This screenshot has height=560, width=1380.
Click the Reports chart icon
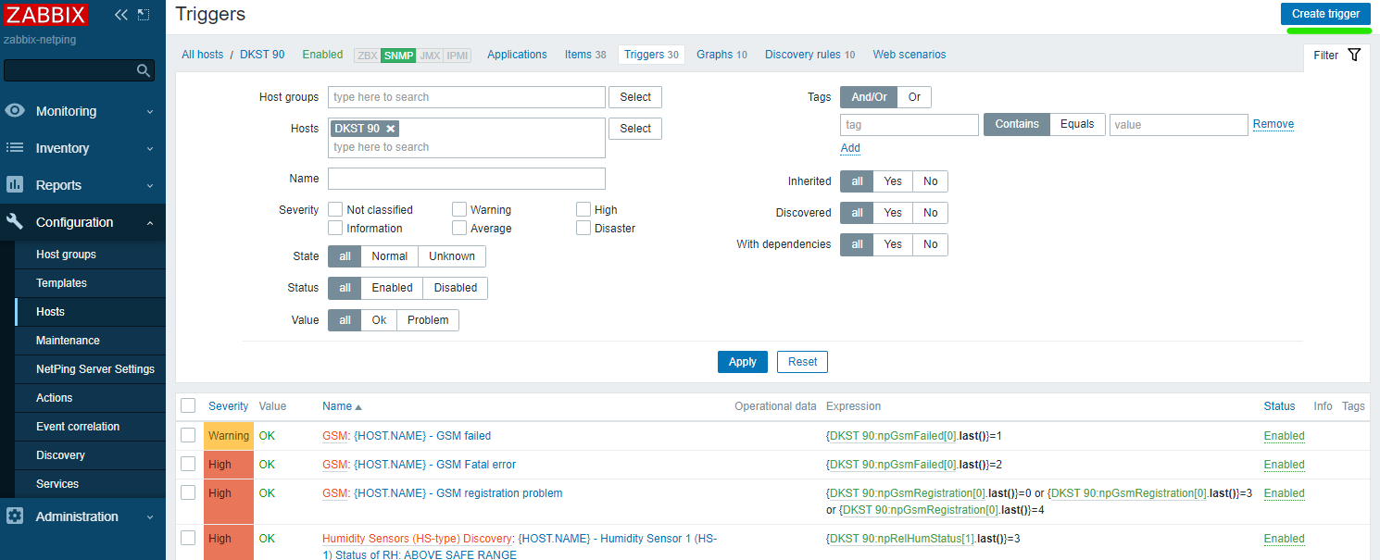pyautogui.click(x=15, y=185)
